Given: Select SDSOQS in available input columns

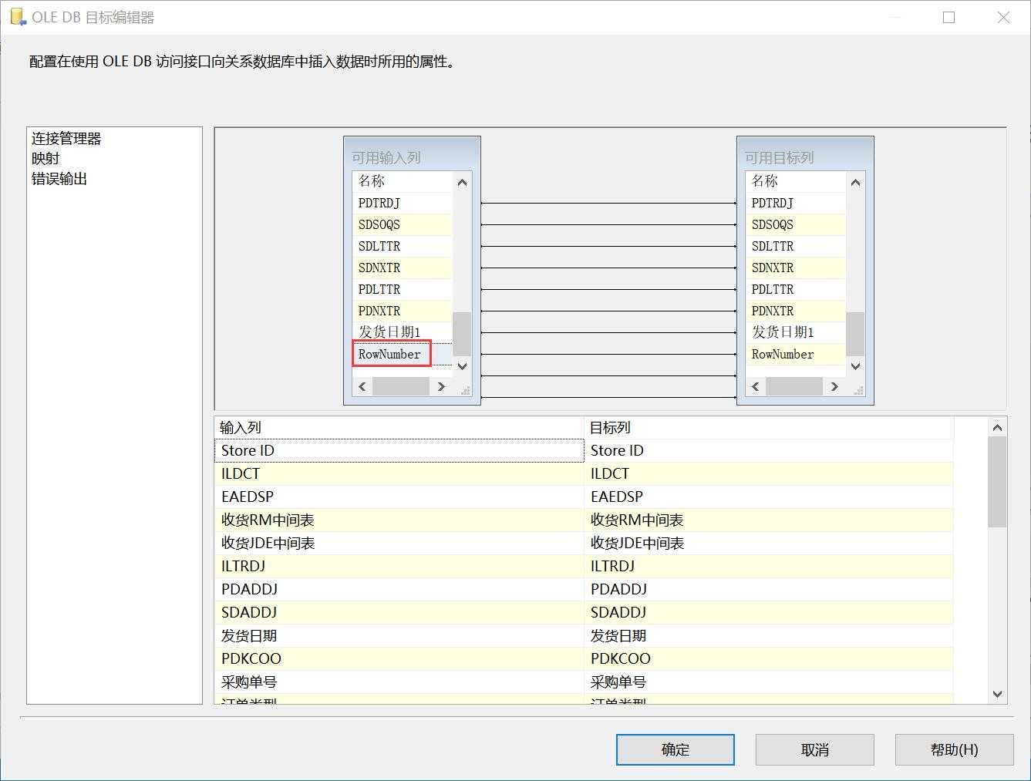Looking at the screenshot, I should coord(402,224).
